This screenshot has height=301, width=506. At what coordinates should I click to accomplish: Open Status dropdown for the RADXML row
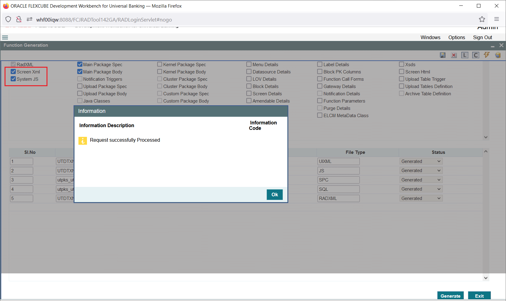coord(421,198)
